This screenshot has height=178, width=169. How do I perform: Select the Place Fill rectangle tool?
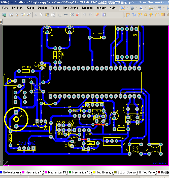click(163, 15)
